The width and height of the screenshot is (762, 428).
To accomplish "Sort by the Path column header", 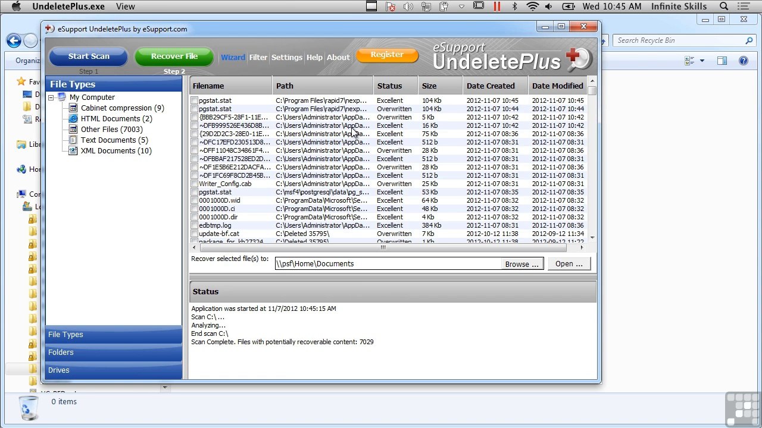I will 323,86.
